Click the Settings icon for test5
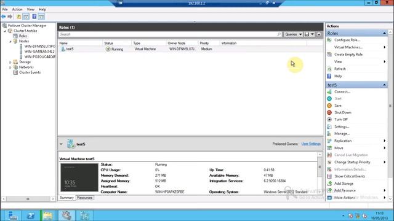This screenshot has width=394, height=221. pos(329,127)
